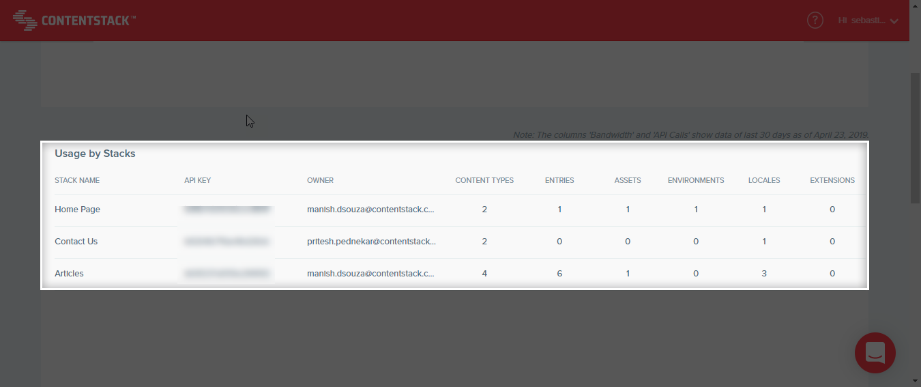Click the ENVIRONMENTS column header
Screen dimensions: 921x387
click(x=696, y=180)
